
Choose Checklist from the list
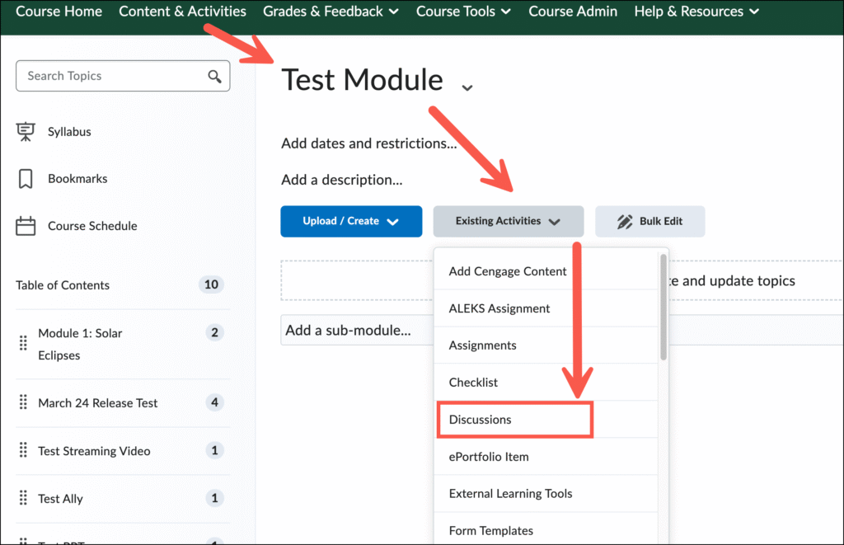pyautogui.click(x=546, y=383)
